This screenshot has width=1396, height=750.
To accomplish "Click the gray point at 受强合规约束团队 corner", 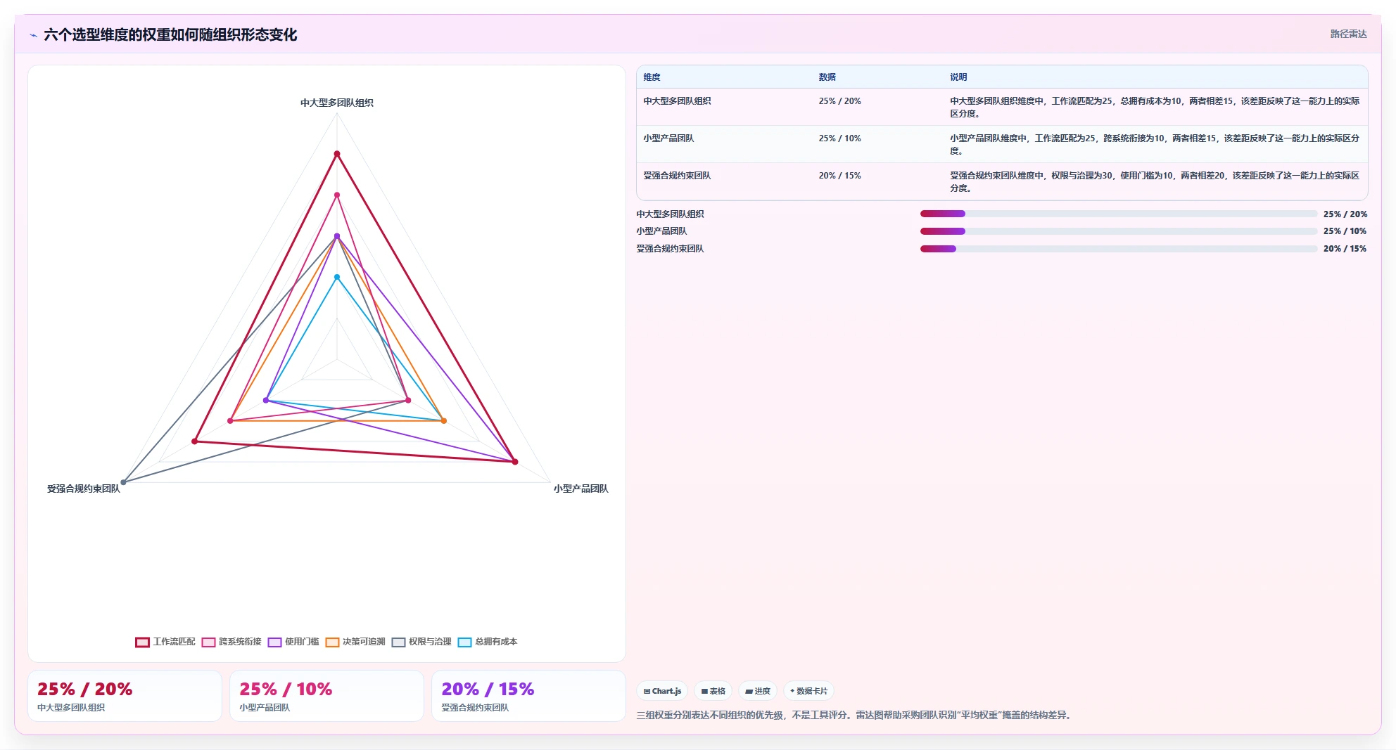I will [123, 482].
